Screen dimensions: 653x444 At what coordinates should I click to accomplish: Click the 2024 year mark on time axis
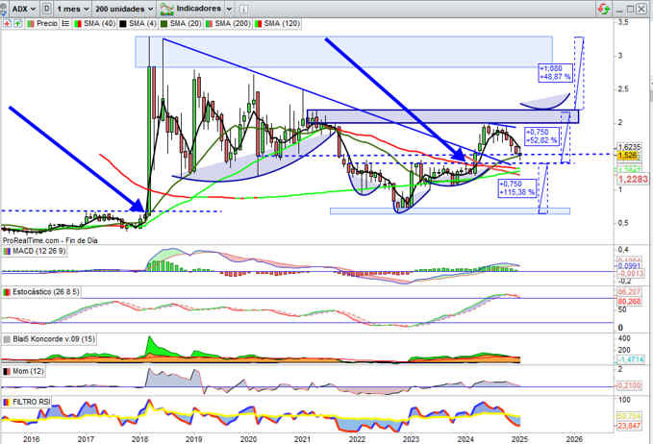pyautogui.click(x=465, y=437)
